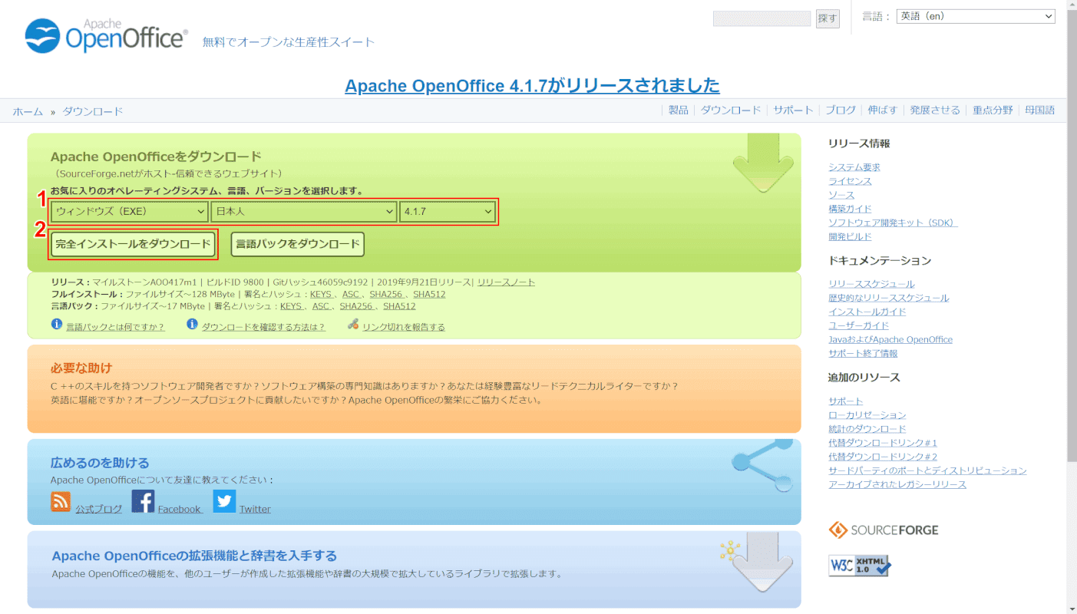Open the version dropdown showing 4.1.7
This screenshot has height=614, width=1077.
click(x=448, y=212)
